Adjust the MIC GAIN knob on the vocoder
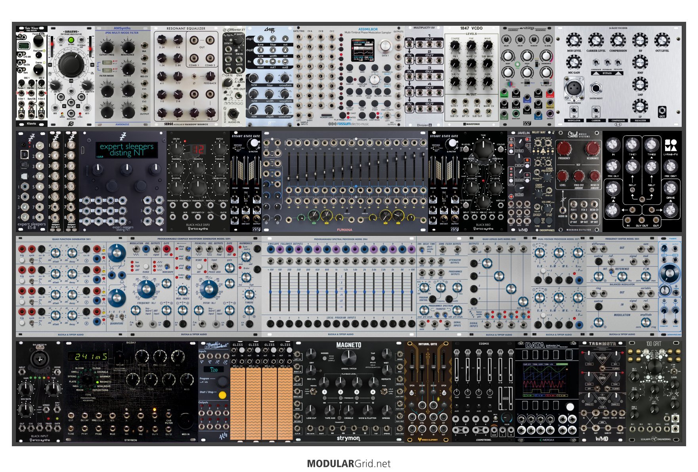The width and height of the screenshot is (698, 472). (574, 62)
